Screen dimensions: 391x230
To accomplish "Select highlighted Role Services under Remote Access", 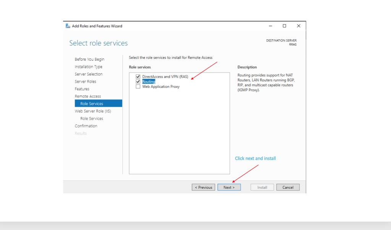I will pyautogui.click(x=92, y=104).
